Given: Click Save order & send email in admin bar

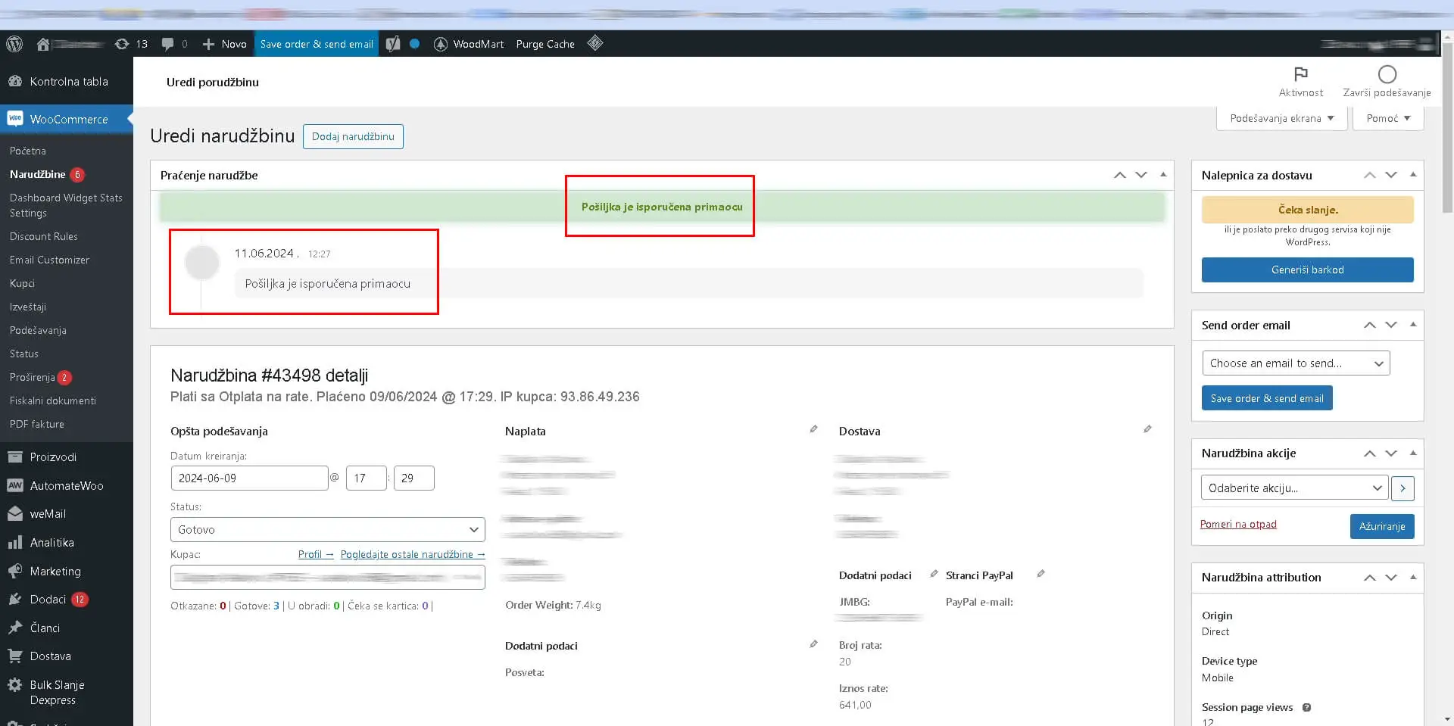Looking at the screenshot, I should click(317, 44).
